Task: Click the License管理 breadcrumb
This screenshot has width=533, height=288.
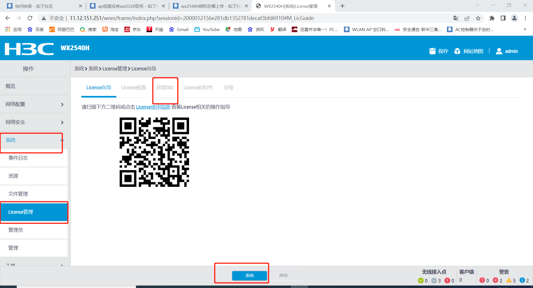Action: tap(115, 68)
